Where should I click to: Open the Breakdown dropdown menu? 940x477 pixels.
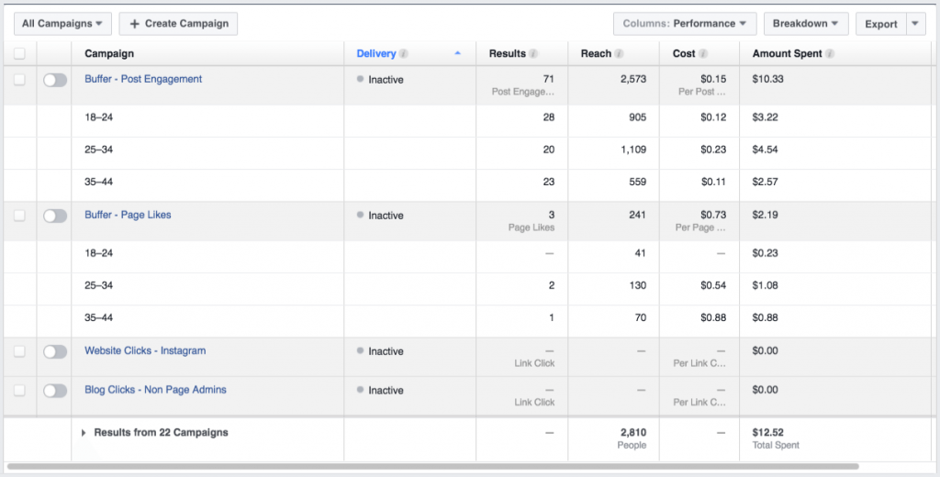(x=805, y=24)
